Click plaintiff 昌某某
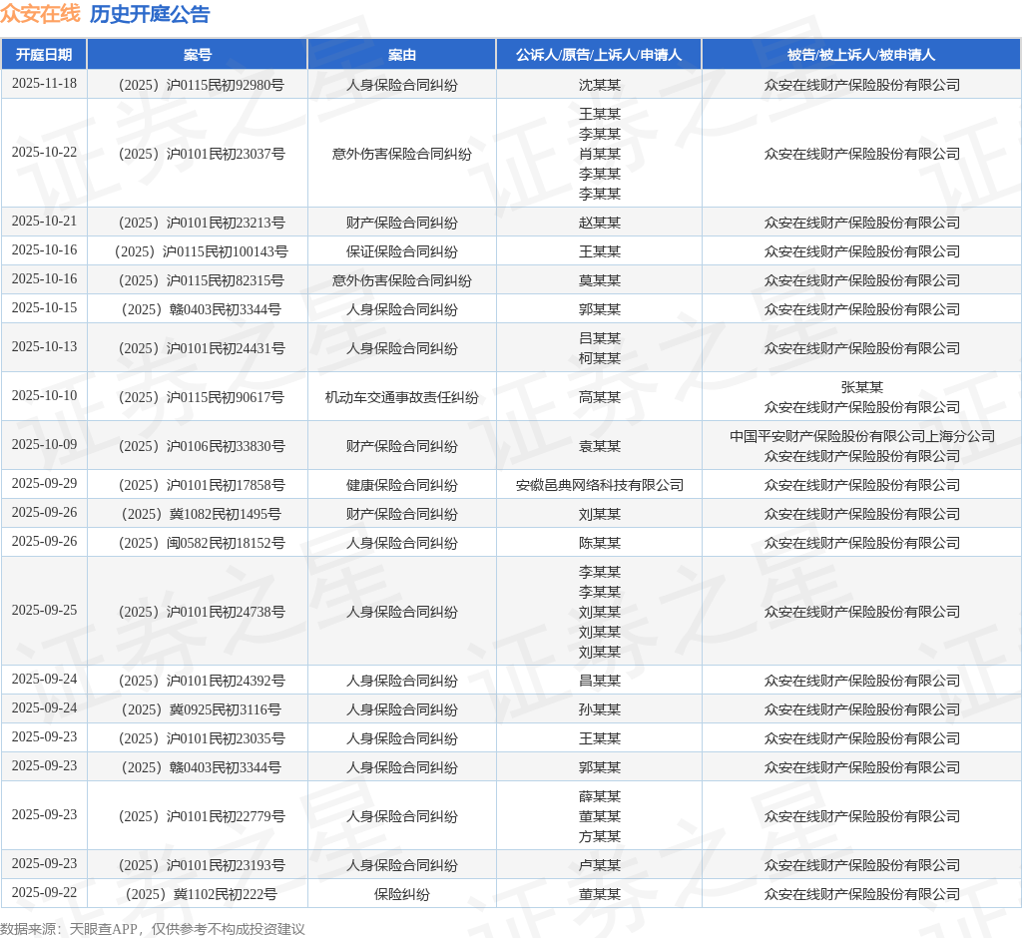This screenshot has height=938, width=1022. click(599, 682)
